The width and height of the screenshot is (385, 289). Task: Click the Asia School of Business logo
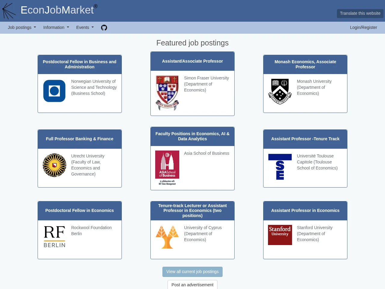(x=167, y=168)
